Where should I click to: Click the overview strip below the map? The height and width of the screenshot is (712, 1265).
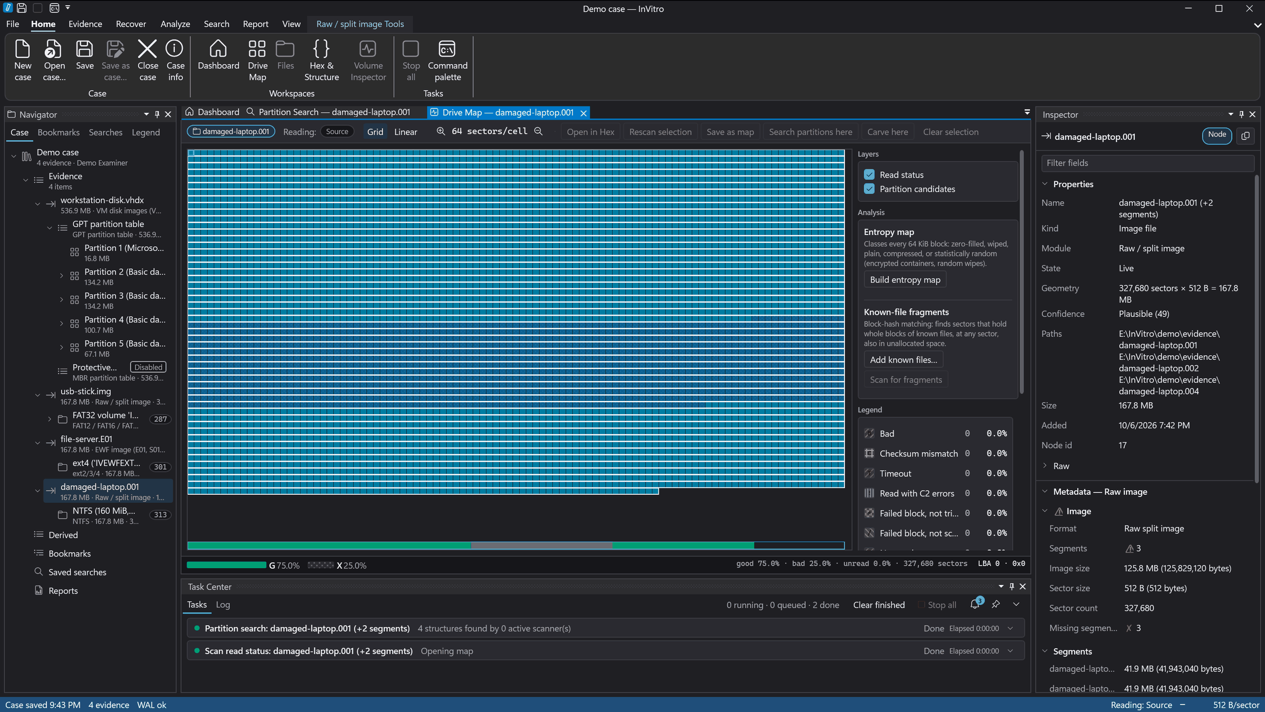click(515, 545)
